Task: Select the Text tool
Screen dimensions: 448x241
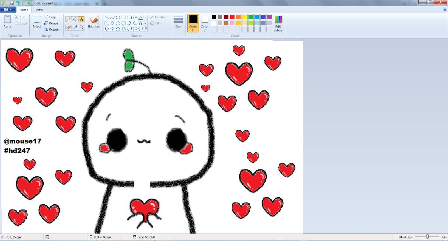Action: click(81, 19)
